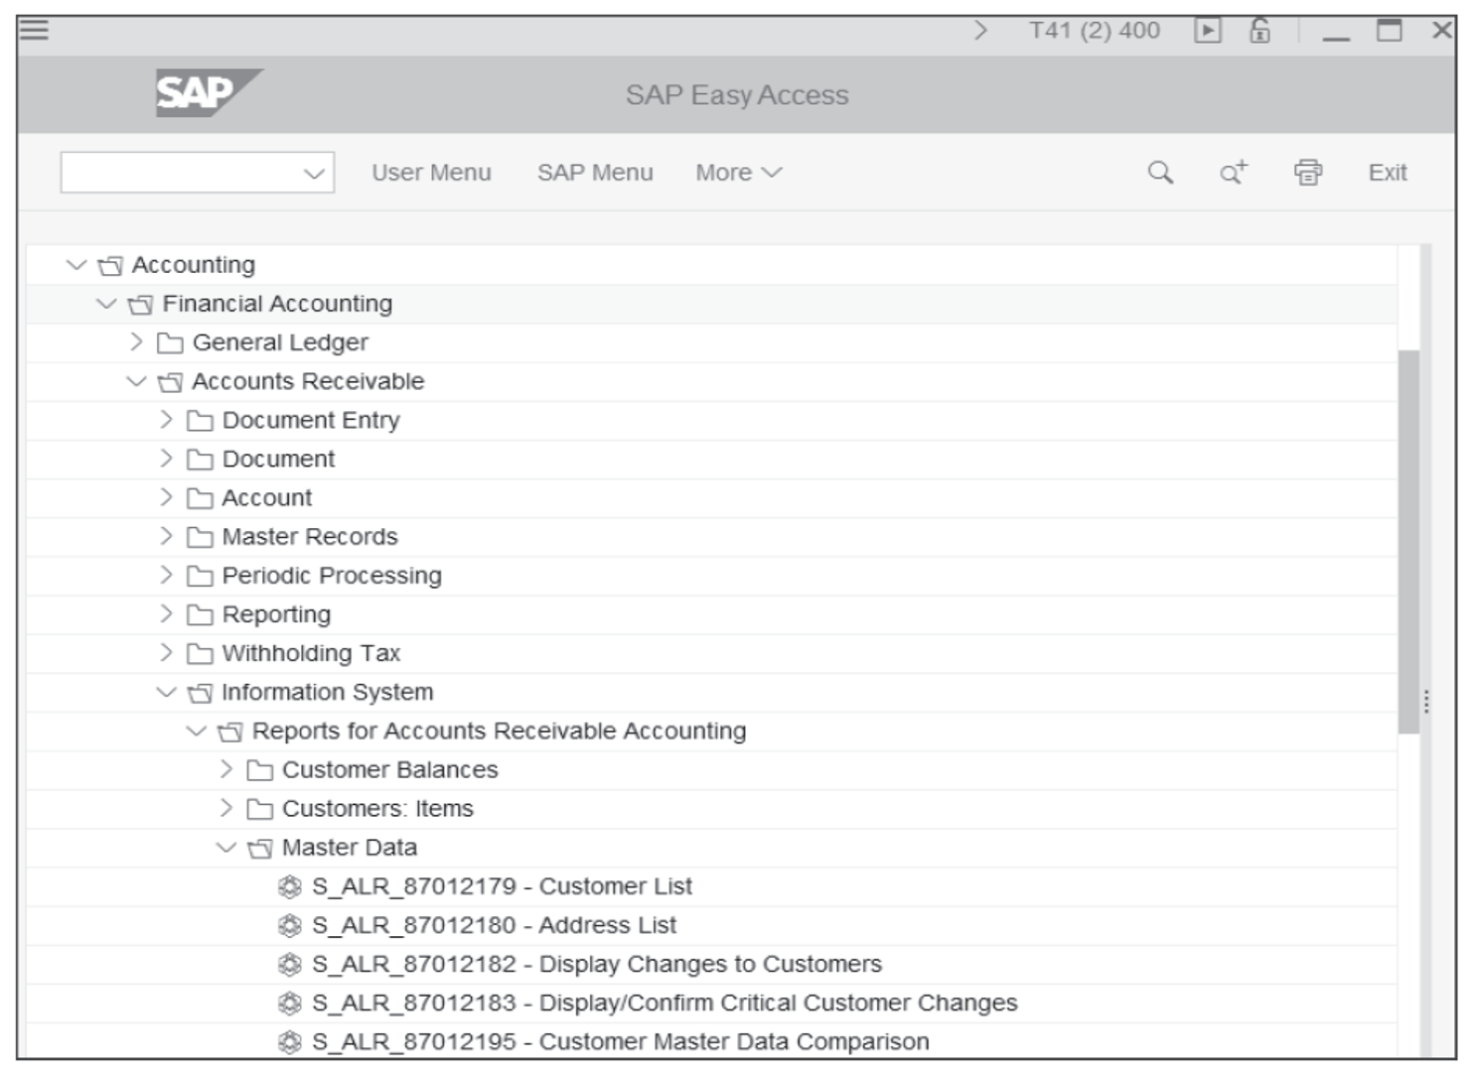Click inside the transaction command field
1475x1073 pixels.
pos(179,172)
